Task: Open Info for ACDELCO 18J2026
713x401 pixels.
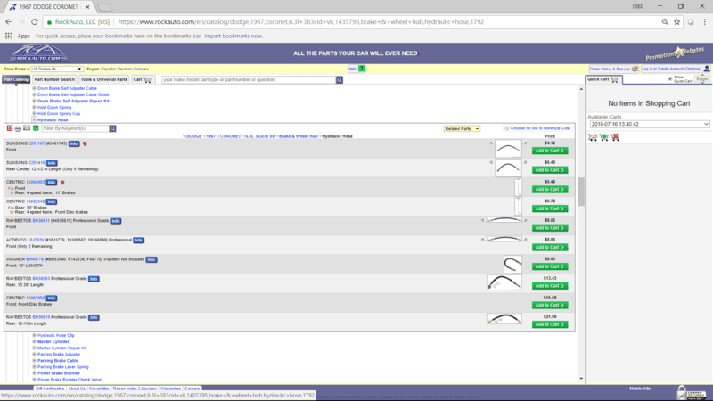Action: 139,240
